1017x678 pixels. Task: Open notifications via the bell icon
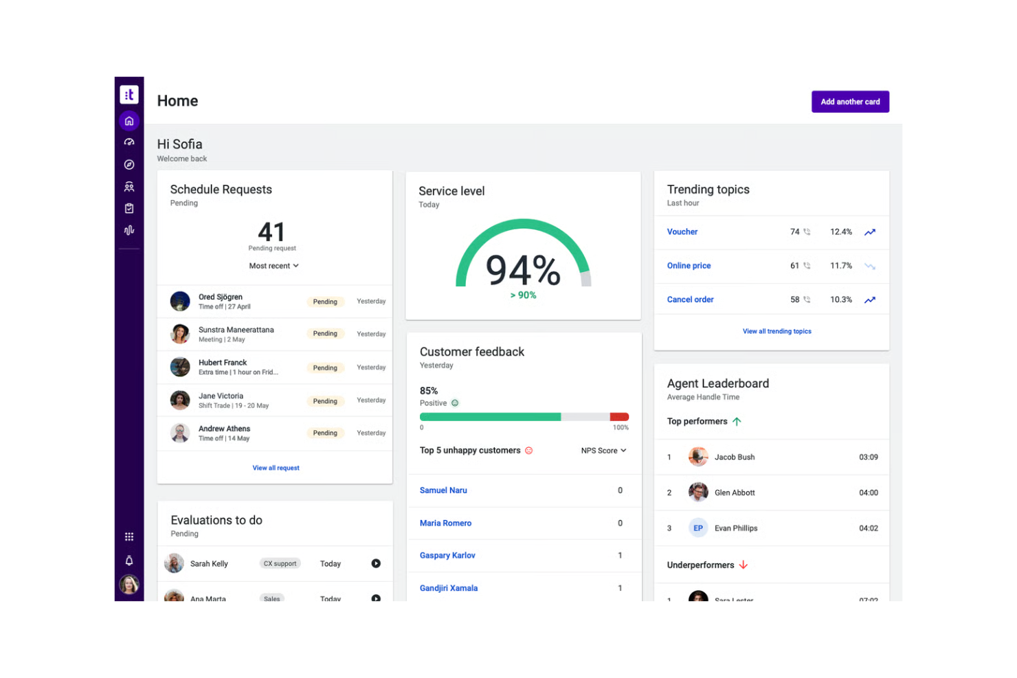129,561
